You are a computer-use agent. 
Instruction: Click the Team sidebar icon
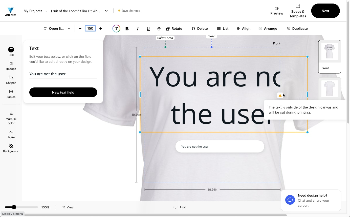(11, 134)
